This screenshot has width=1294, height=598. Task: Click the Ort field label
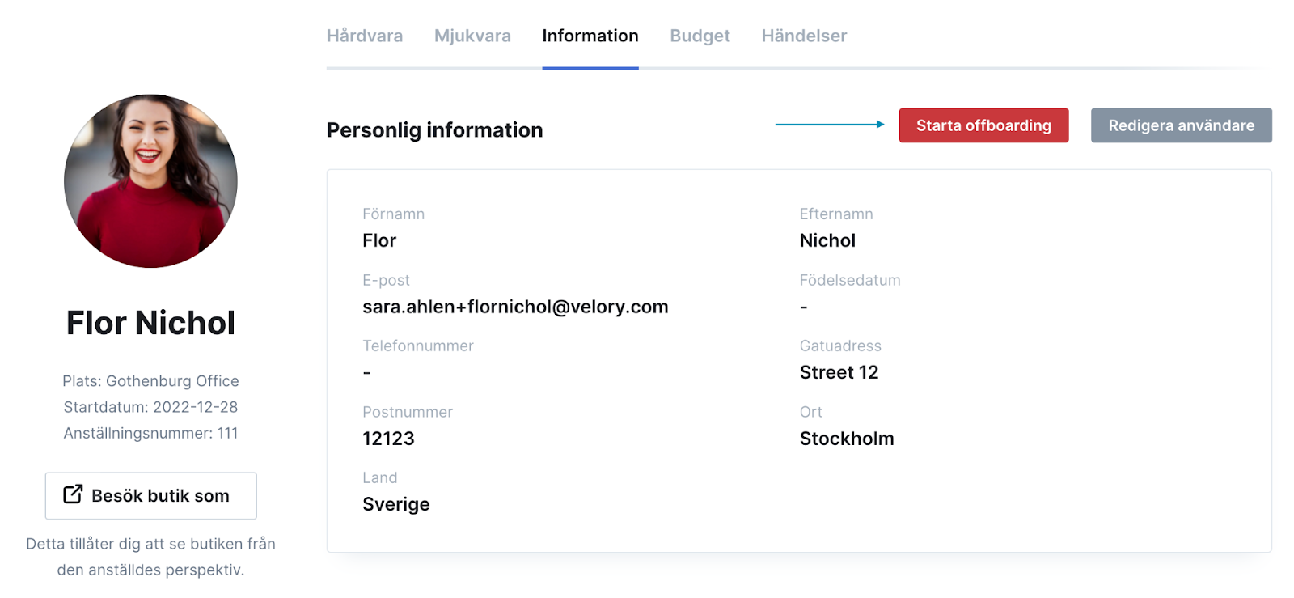(811, 412)
